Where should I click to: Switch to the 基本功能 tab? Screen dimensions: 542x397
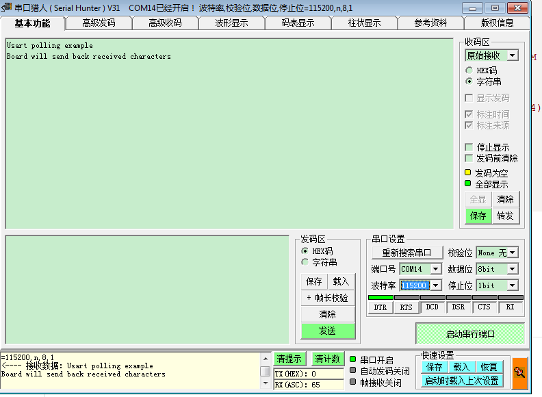point(32,23)
